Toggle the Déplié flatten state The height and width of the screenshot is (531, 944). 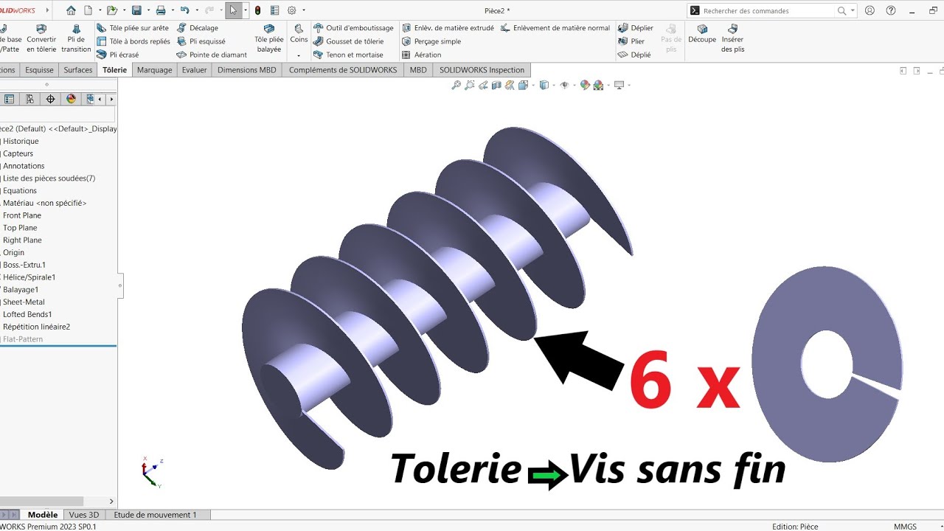pos(634,55)
